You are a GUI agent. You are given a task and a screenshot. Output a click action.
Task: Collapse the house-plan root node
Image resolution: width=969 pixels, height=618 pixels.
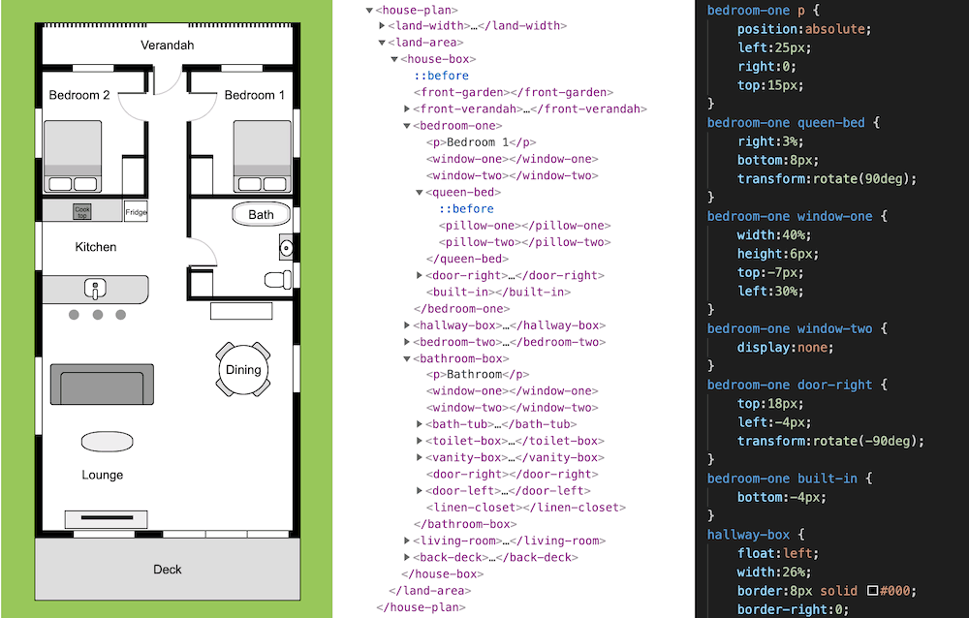tap(369, 10)
